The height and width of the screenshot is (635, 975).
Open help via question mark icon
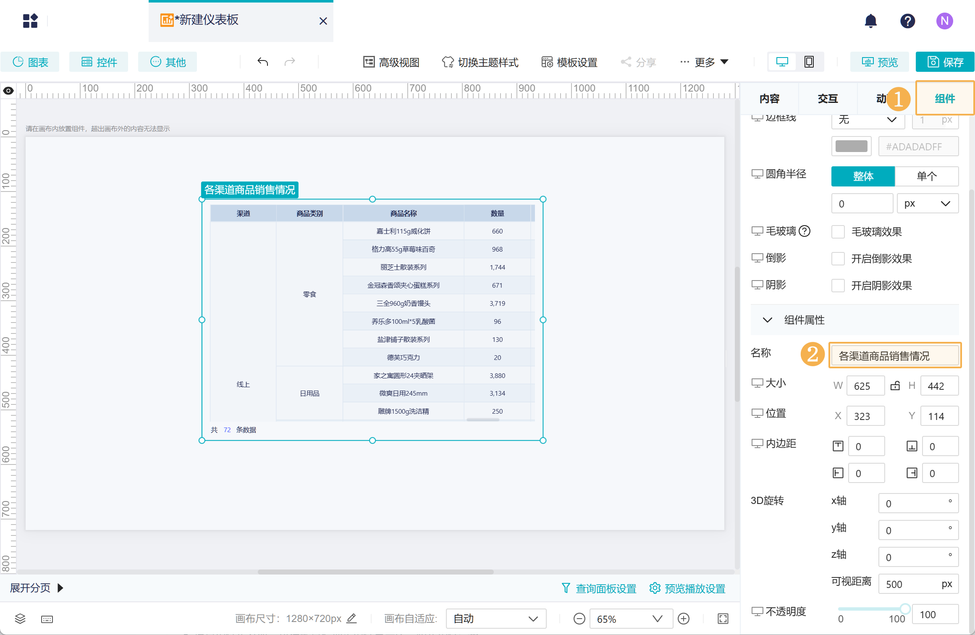pos(907,21)
